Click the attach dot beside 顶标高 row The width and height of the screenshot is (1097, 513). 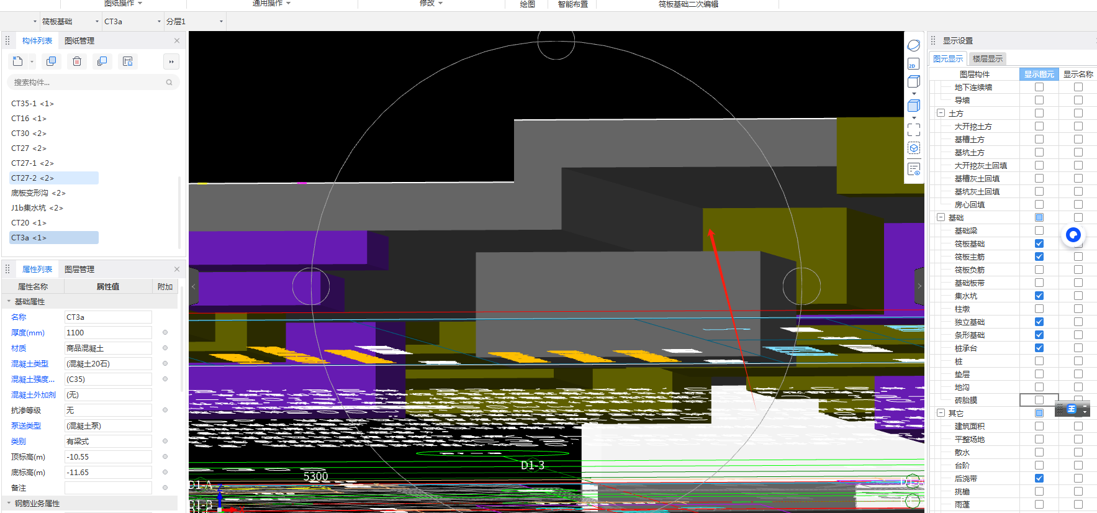pyautogui.click(x=165, y=457)
